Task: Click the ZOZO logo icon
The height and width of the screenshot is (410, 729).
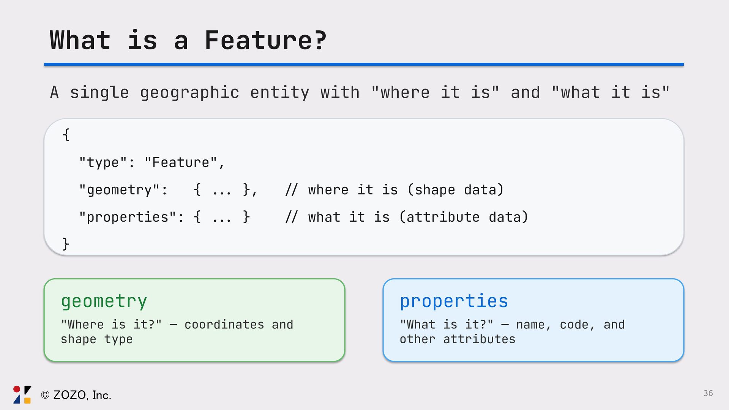Action: click(x=22, y=394)
